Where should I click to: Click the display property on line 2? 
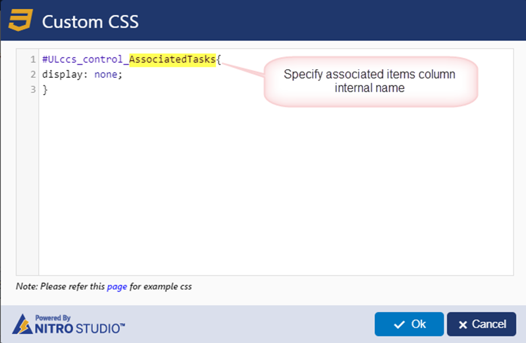point(63,75)
